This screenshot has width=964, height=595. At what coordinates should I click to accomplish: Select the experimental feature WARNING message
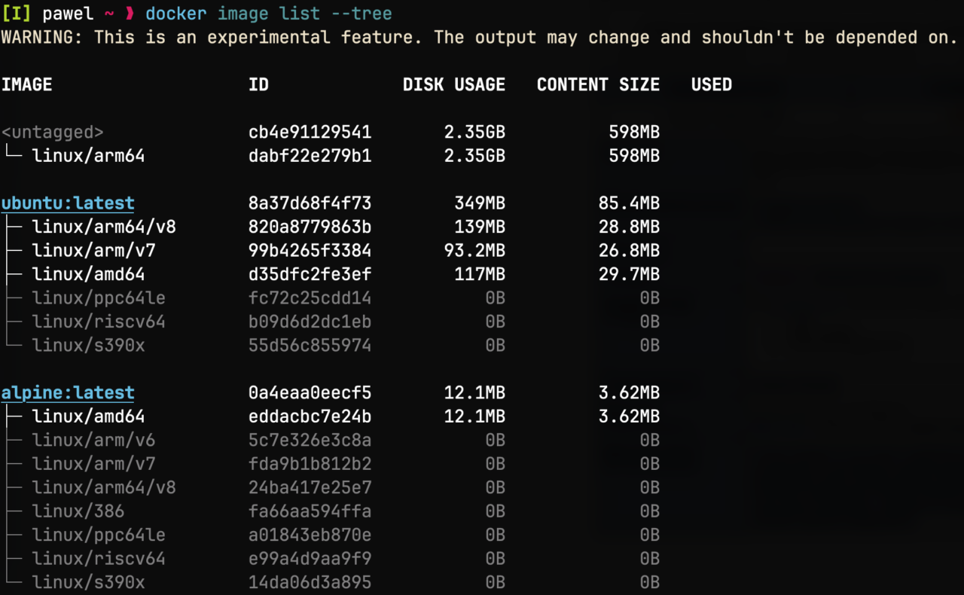click(482, 37)
